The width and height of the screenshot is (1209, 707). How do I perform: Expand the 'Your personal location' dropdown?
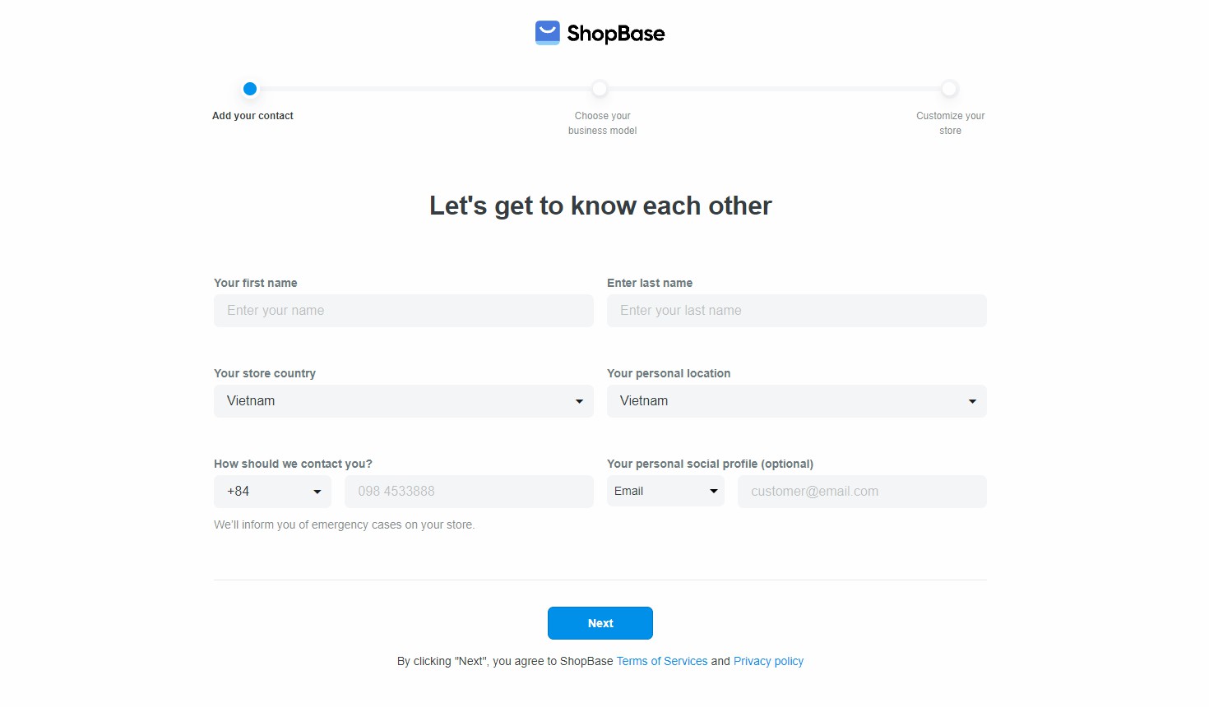pyautogui.click(x=796, y=401)
